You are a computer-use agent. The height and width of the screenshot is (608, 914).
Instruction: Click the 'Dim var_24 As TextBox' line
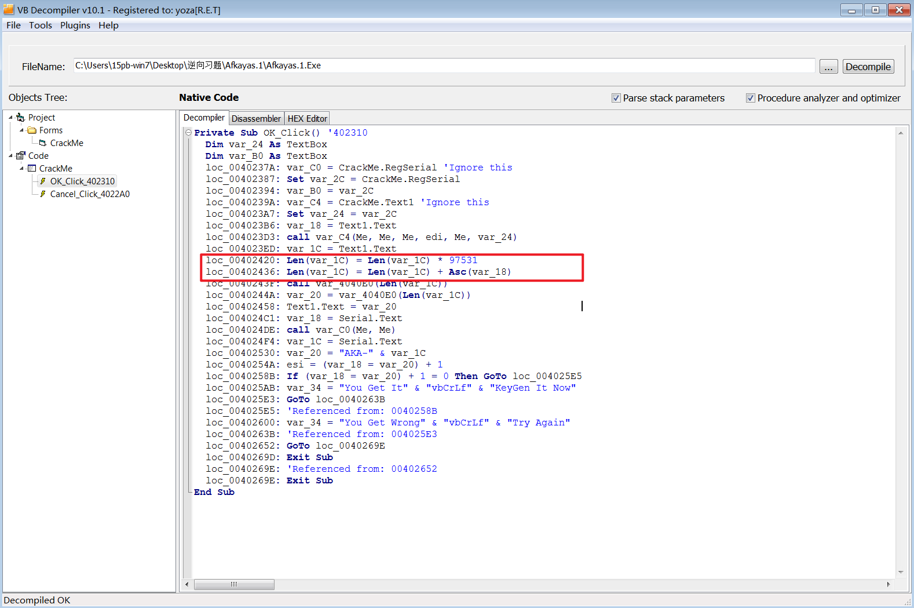(x=266, y=144)
